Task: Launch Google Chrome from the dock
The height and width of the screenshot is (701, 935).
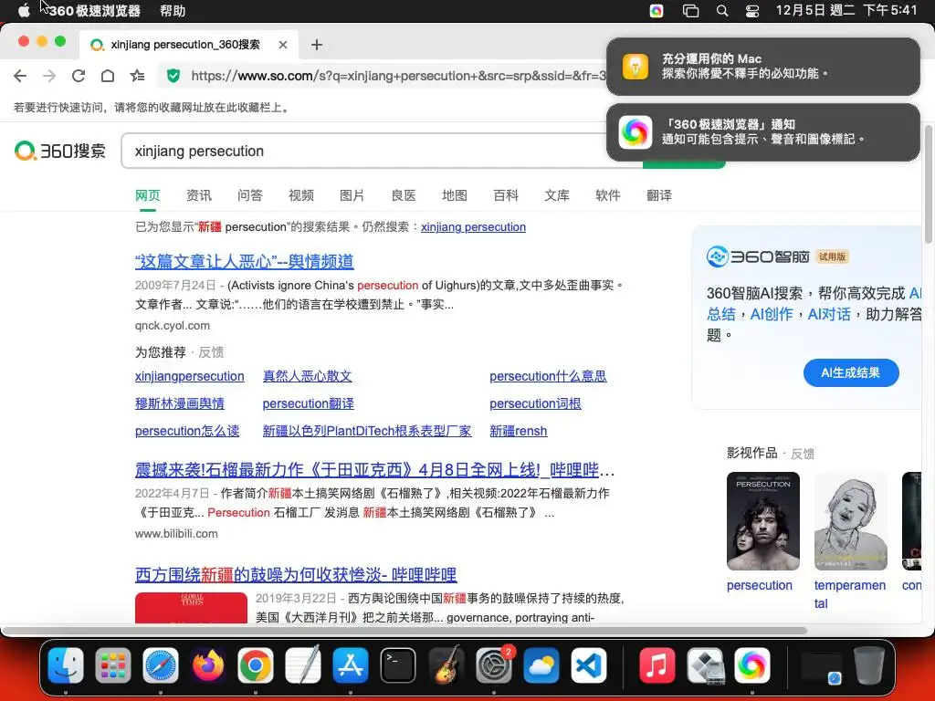Action: point(256,665)
